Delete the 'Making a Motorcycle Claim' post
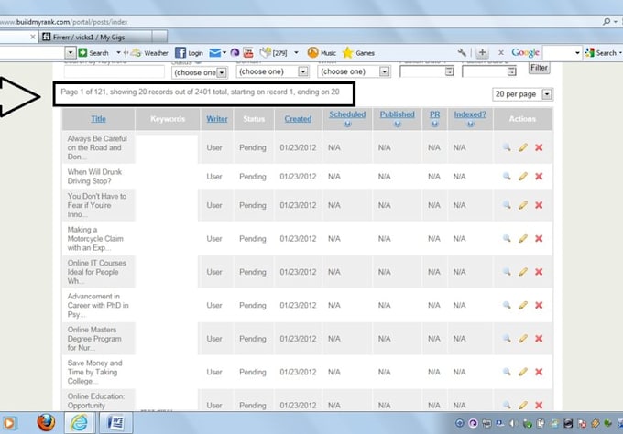 (539, 239)
